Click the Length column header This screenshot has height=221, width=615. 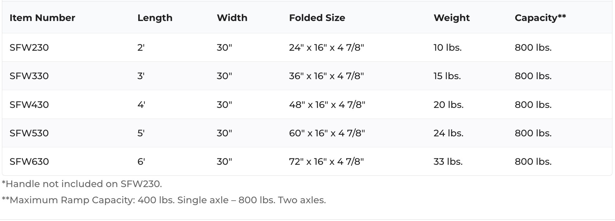point(155,18)
